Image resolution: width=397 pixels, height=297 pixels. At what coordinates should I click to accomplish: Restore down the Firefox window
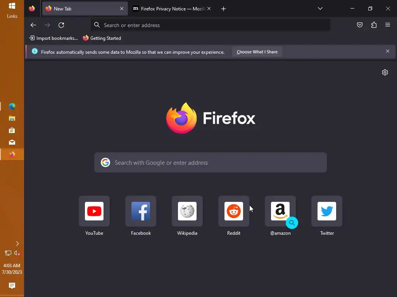[370, 9]
